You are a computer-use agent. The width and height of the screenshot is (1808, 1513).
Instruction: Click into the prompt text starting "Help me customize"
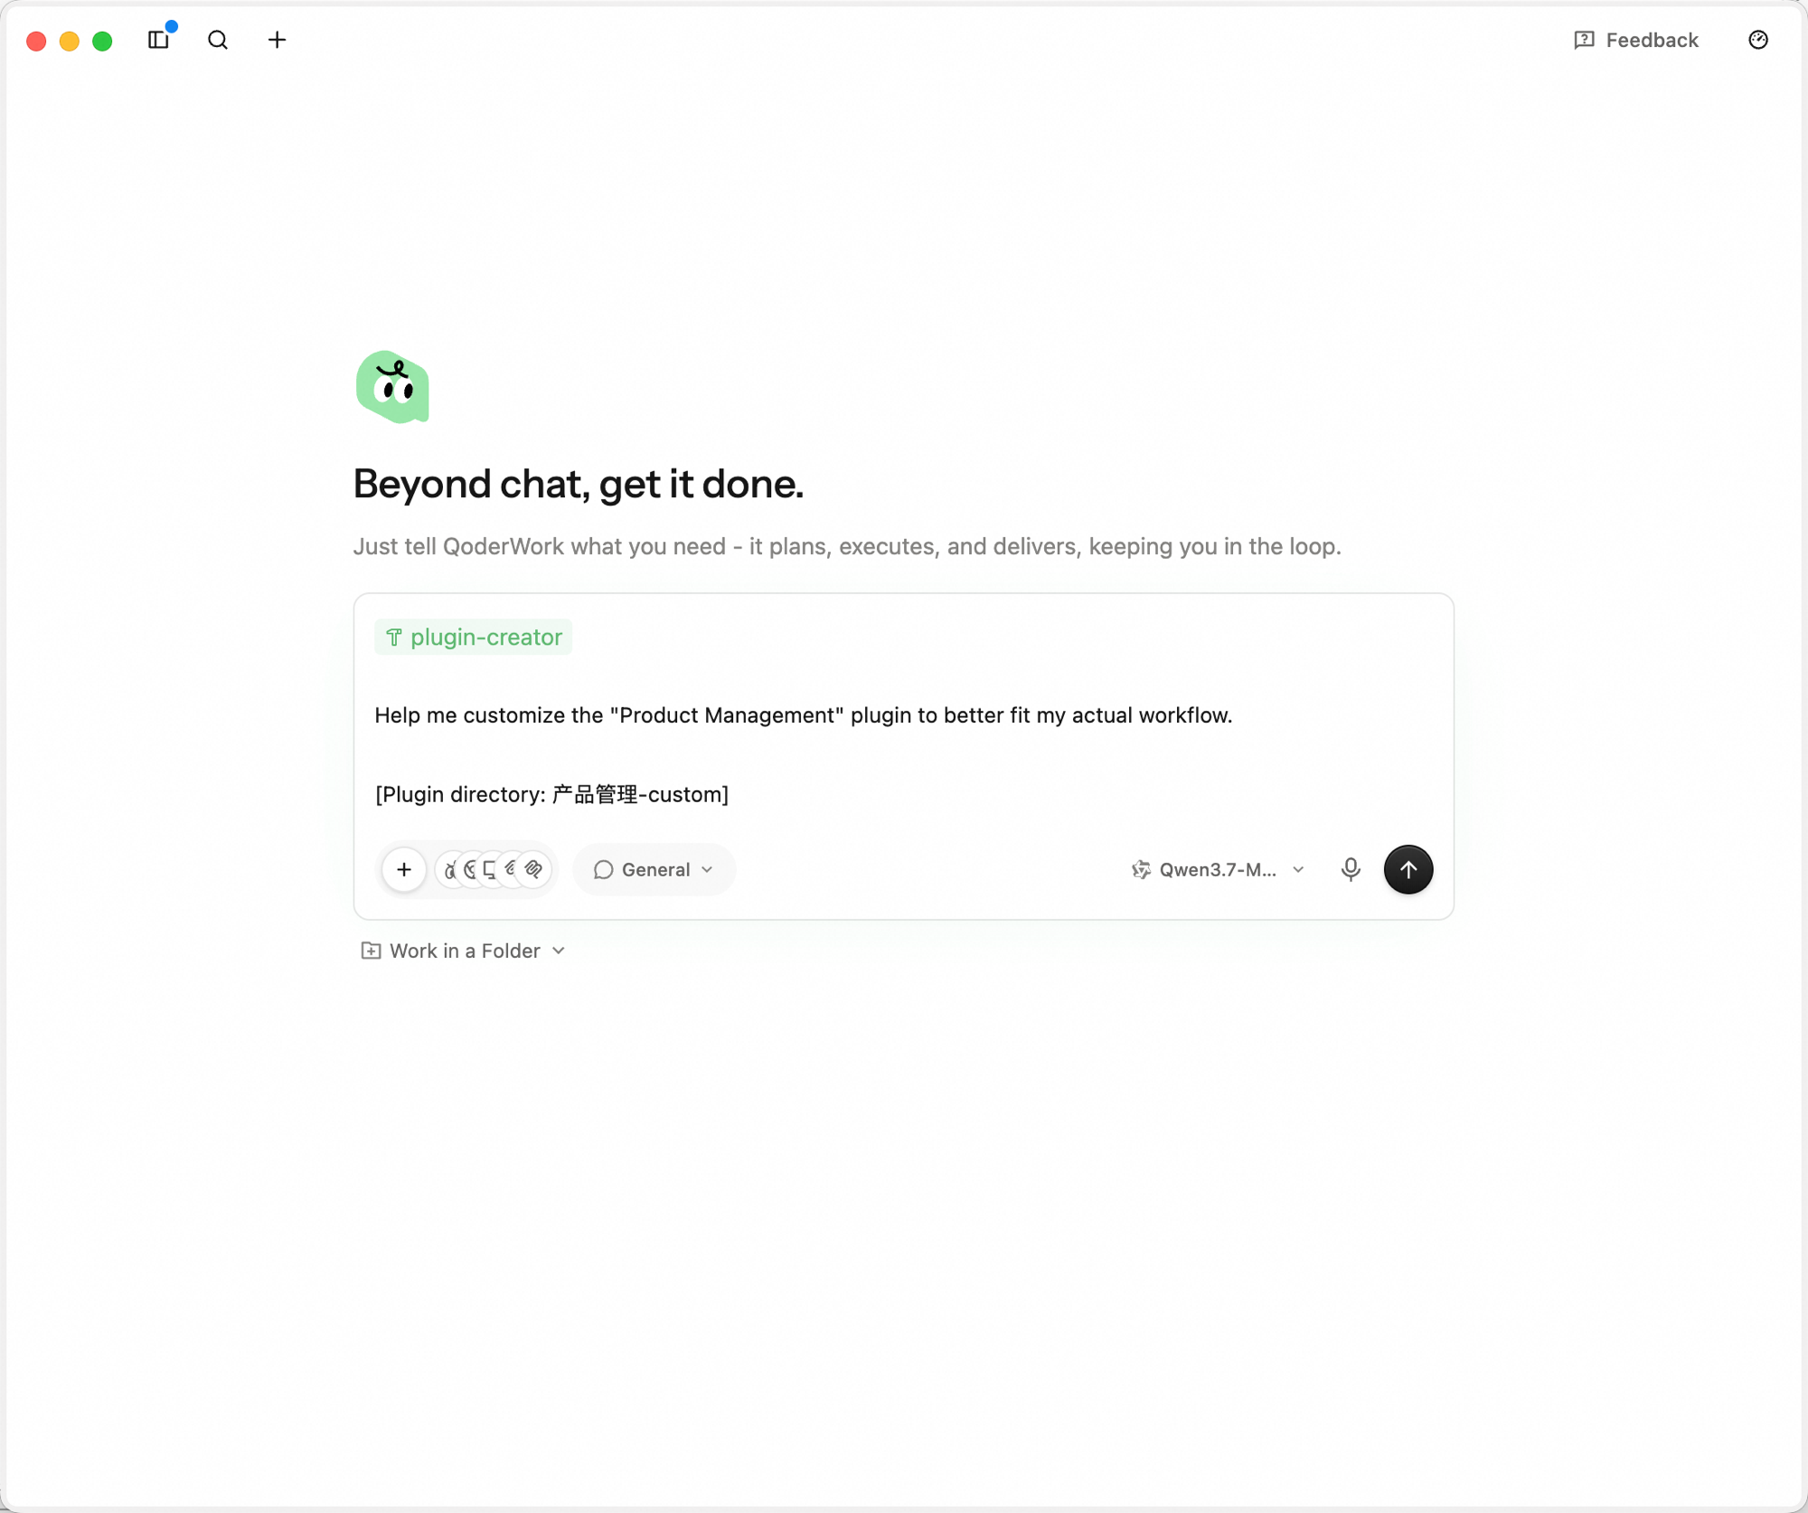pyautogui.click(x=803, y=715)
